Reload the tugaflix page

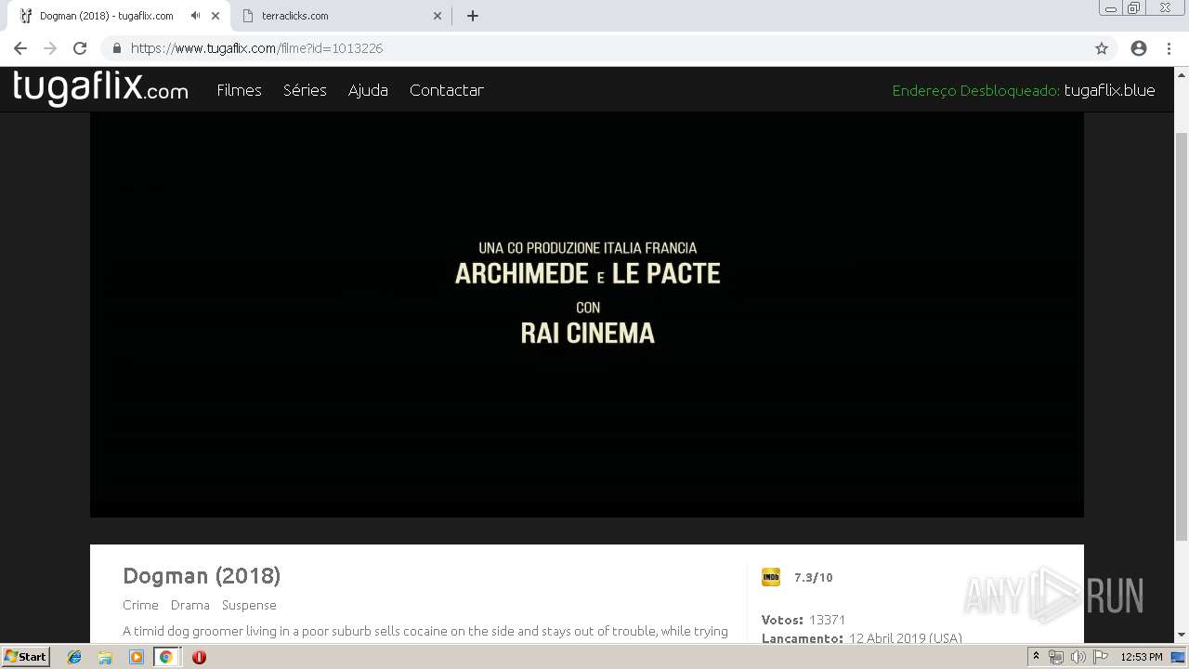pos(80,48)
